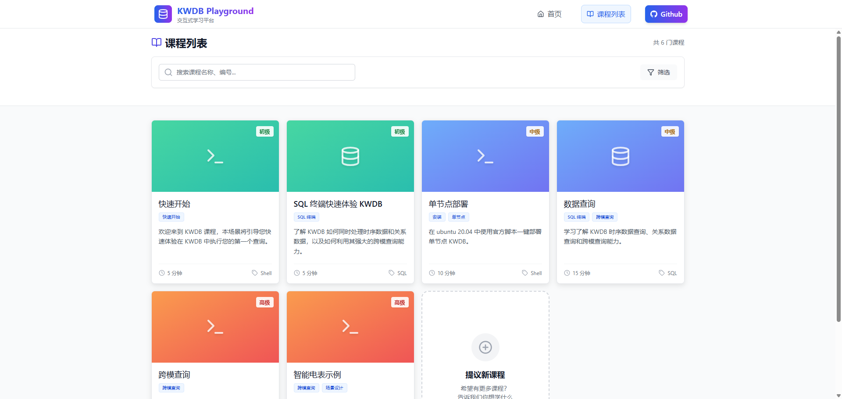Open the 筛选 filter options

pyautogui.click(x=659, y=72)
